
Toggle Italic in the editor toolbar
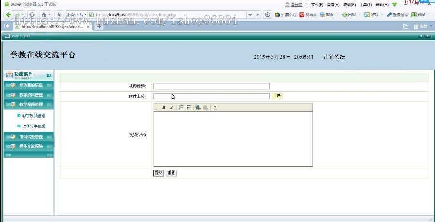pyautogui.click(x=172, y=107)
